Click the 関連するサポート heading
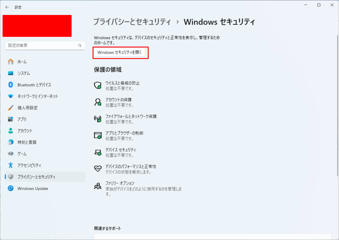339x240 pixels. pos(108,228)
